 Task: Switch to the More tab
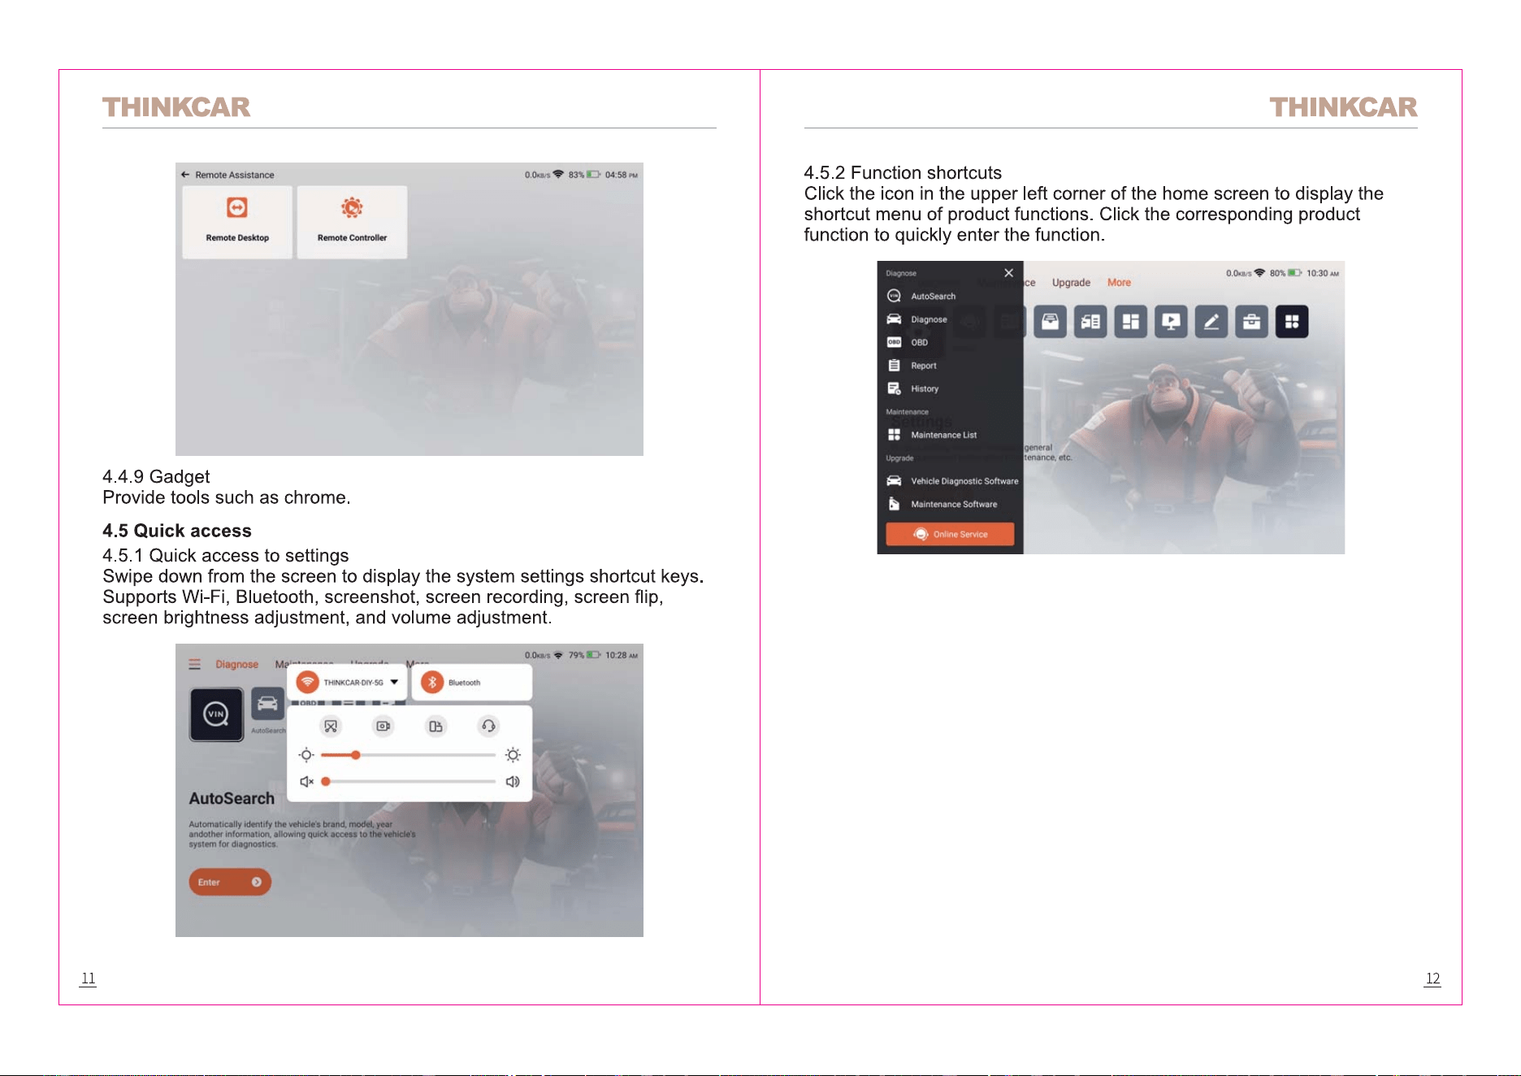click(x=1119, y=282)
